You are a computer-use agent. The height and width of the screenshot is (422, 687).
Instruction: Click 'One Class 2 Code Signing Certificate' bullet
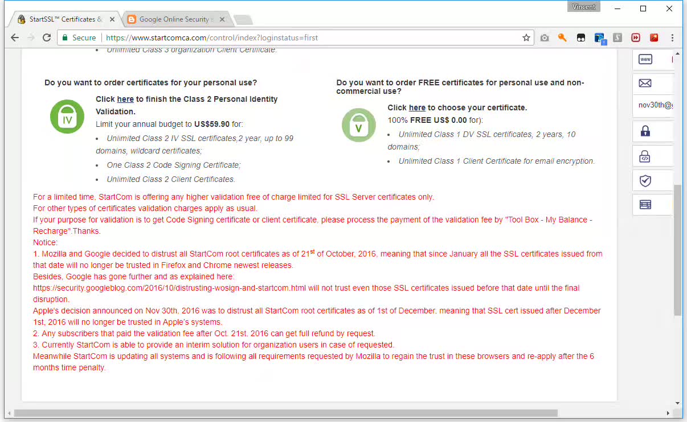(x=174, y=165)
